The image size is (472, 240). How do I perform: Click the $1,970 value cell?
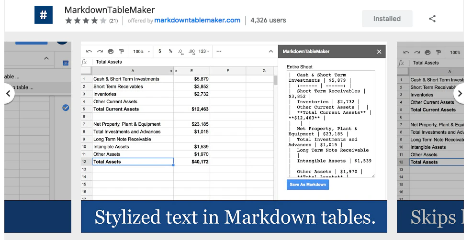192,154
